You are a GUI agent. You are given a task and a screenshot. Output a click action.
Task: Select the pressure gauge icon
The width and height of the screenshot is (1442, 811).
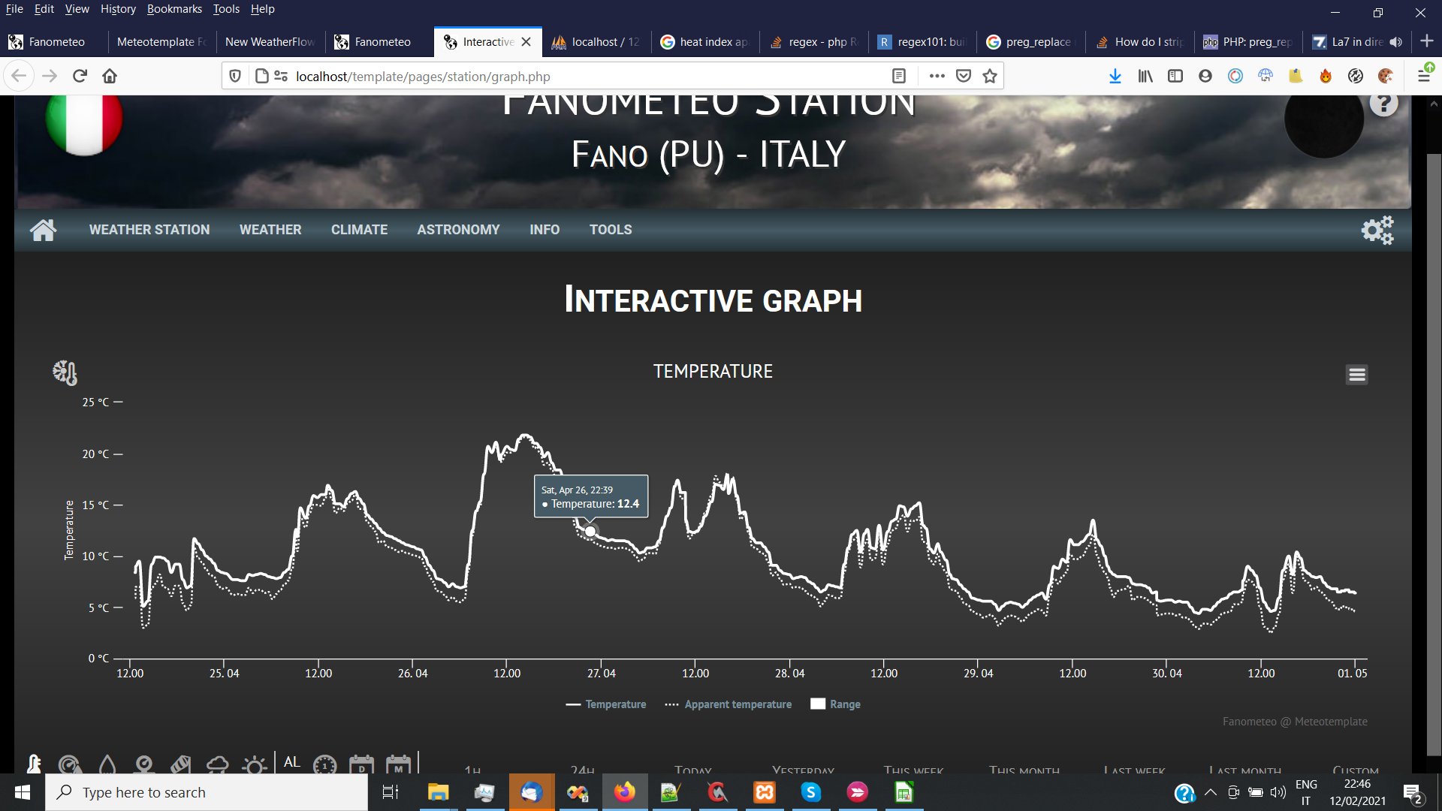(x=70, y=763)
